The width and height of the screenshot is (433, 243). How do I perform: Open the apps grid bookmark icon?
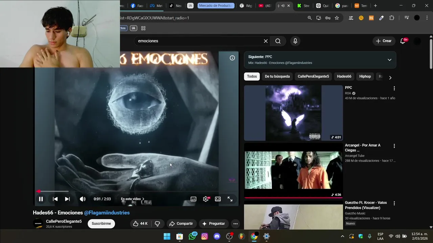[x=143, y=28]
